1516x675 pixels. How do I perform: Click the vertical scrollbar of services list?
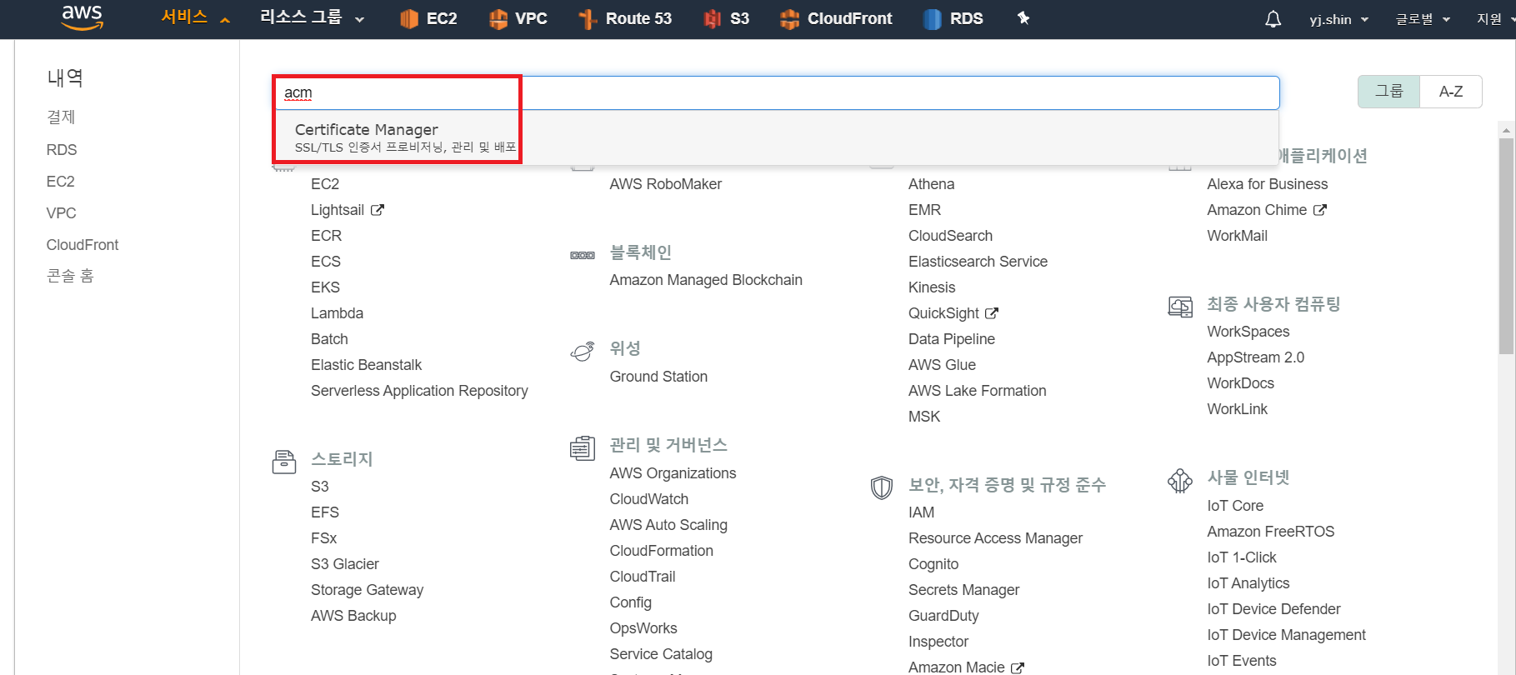(1506, 247)
